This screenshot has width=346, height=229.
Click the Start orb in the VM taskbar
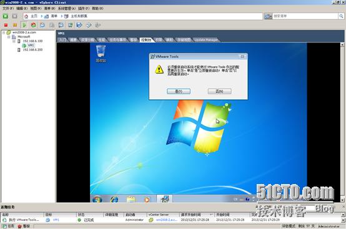coord(97,199)
